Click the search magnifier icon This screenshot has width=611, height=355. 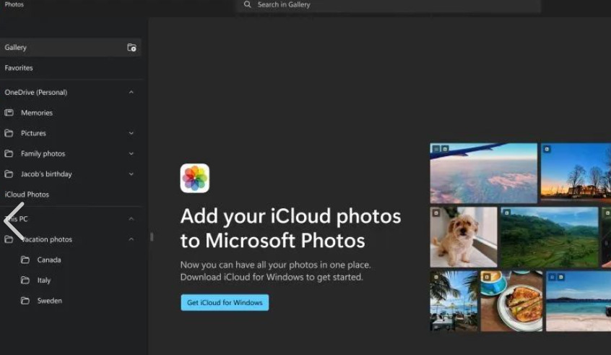[248, 4]
